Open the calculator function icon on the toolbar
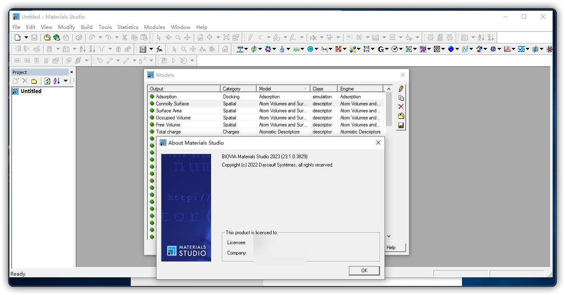 159,49
